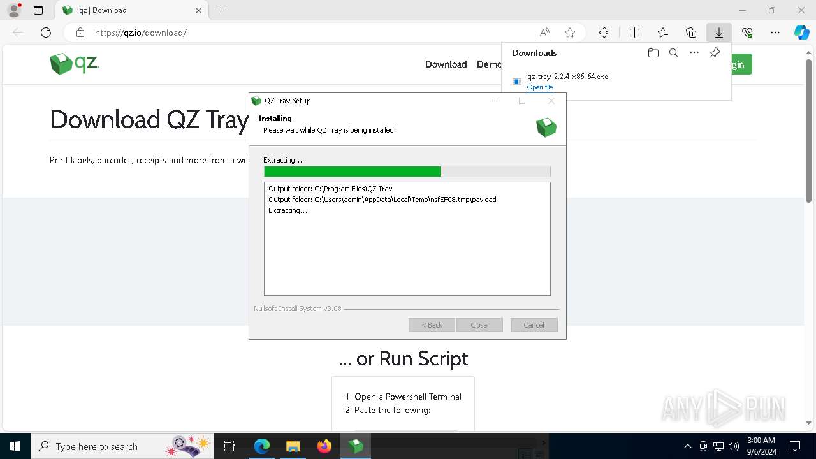816x459 pixels.
Task: Open Edge tab actions menu
Action: [38, 10]
